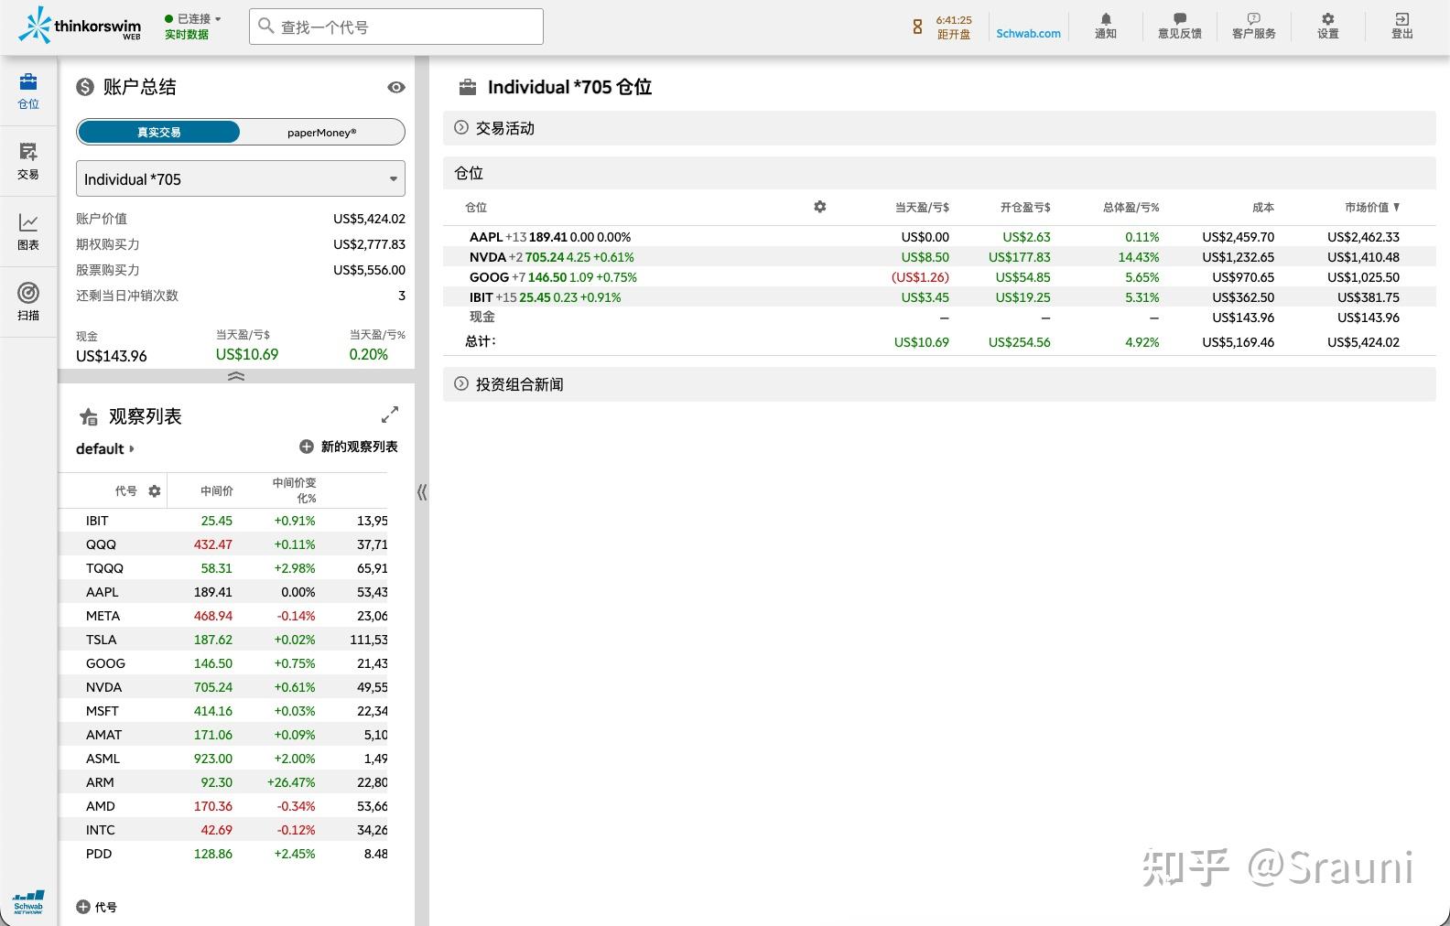Image resolution: width=1450 pixels, height=926 pixels.
Task: Sort watchlist by 中间价 column
Action: (217, 491)
